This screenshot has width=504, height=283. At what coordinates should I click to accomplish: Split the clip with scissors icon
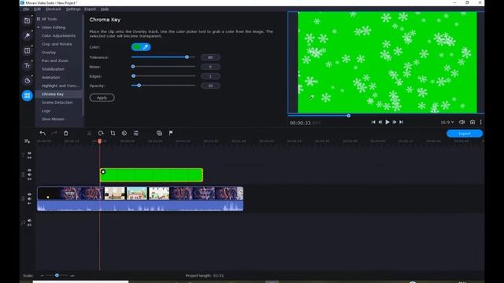[x=89, y=133]
